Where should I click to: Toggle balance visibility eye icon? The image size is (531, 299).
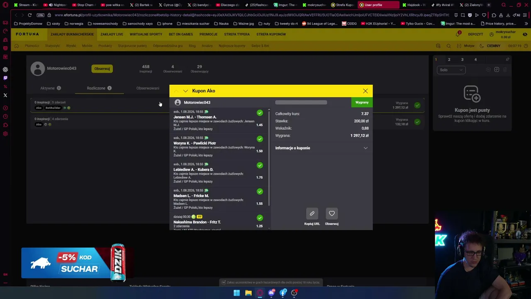(525, 34)
